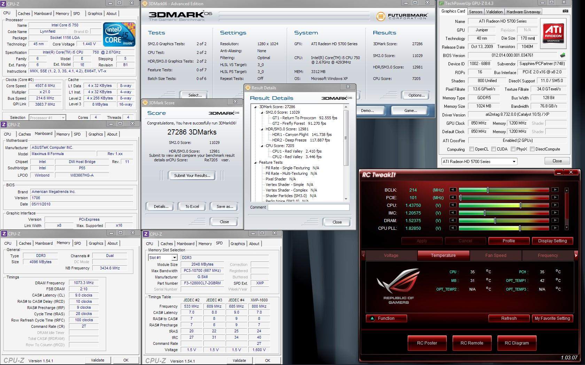Toggle the PhysX checkbox in GPU-Z
This screenshot has height=365, width=585.
click(x=513, y=149)
